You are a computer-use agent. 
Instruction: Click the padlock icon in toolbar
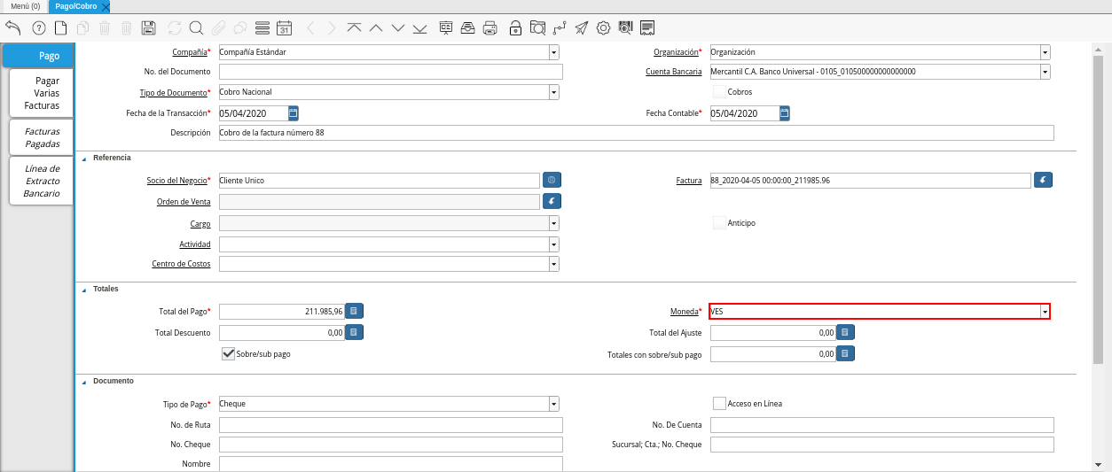click(x=515, y=27)
